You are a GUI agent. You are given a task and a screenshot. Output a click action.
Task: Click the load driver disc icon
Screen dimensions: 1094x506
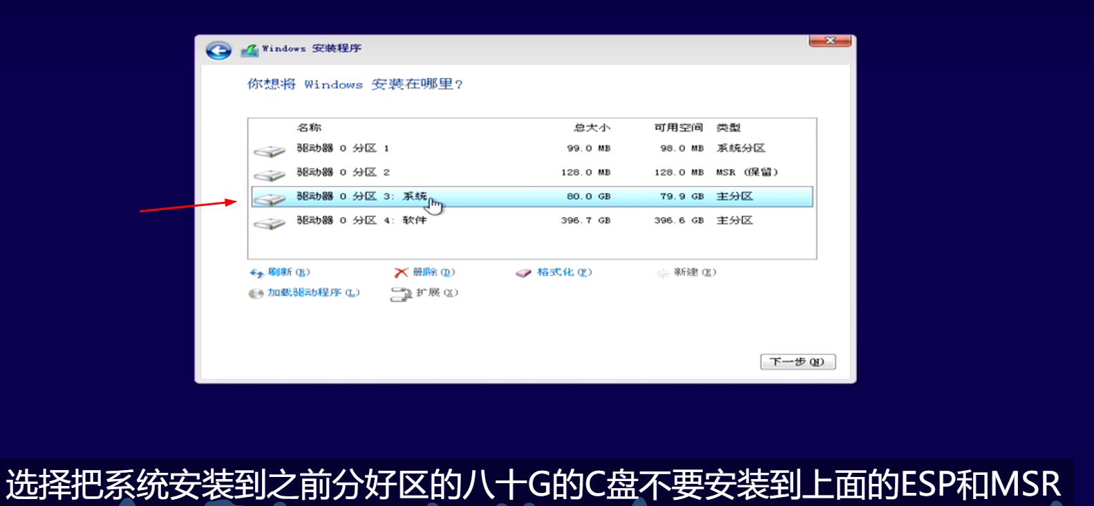click(256, 294)
